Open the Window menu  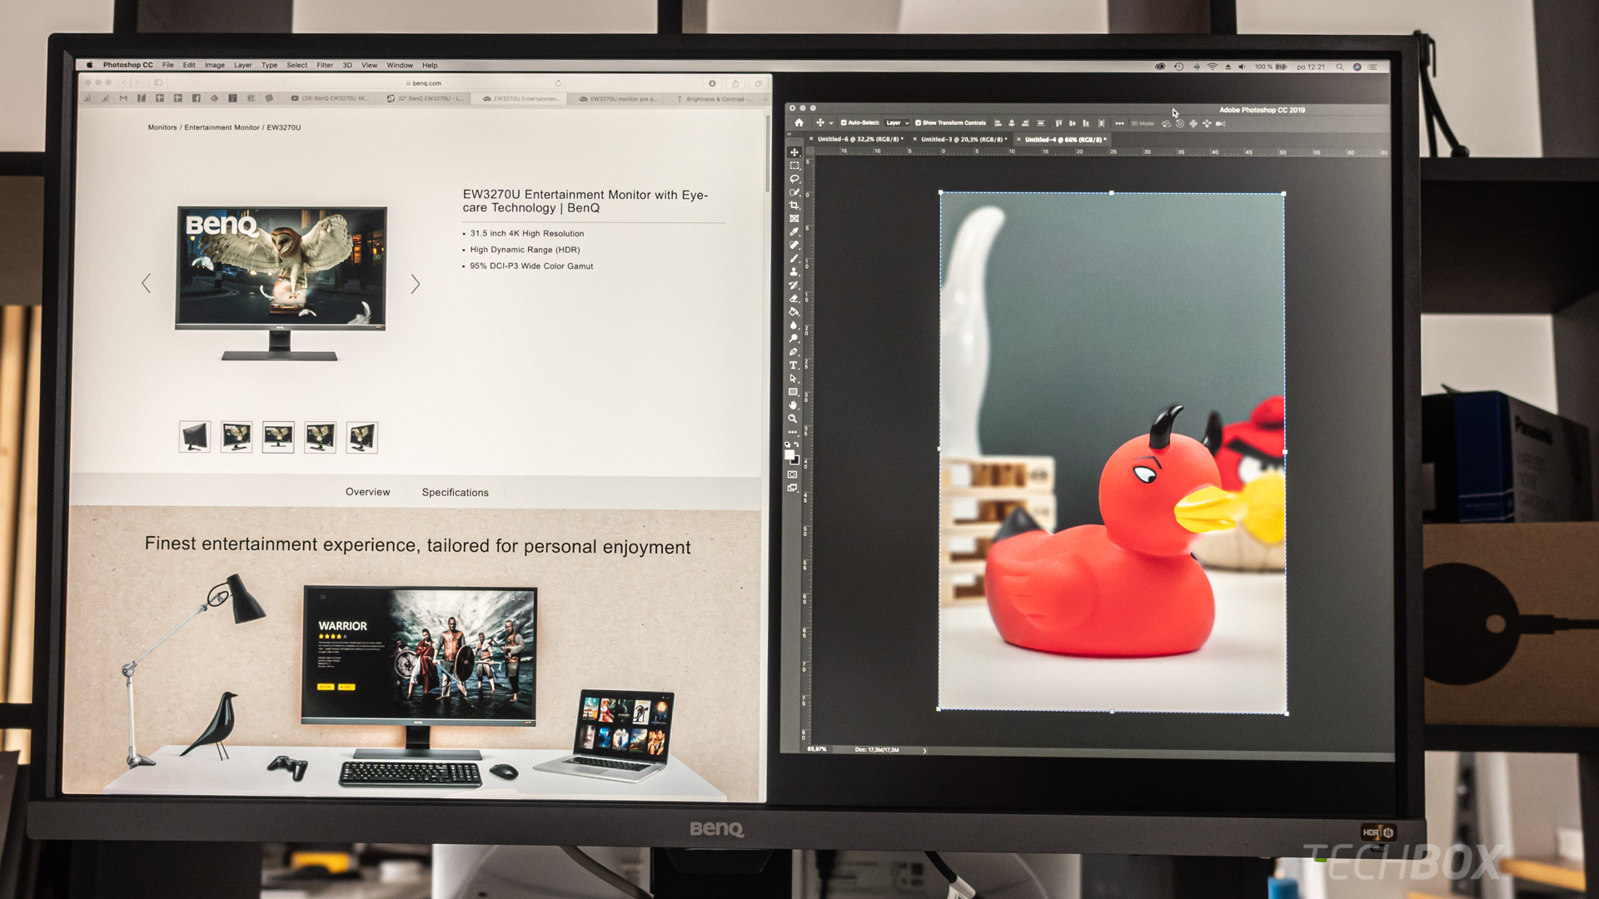[400, 65]
